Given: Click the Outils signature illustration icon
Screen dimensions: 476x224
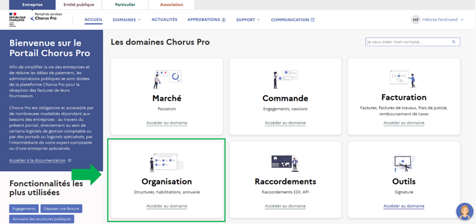Looking at the screenshot, I should 404,162.
